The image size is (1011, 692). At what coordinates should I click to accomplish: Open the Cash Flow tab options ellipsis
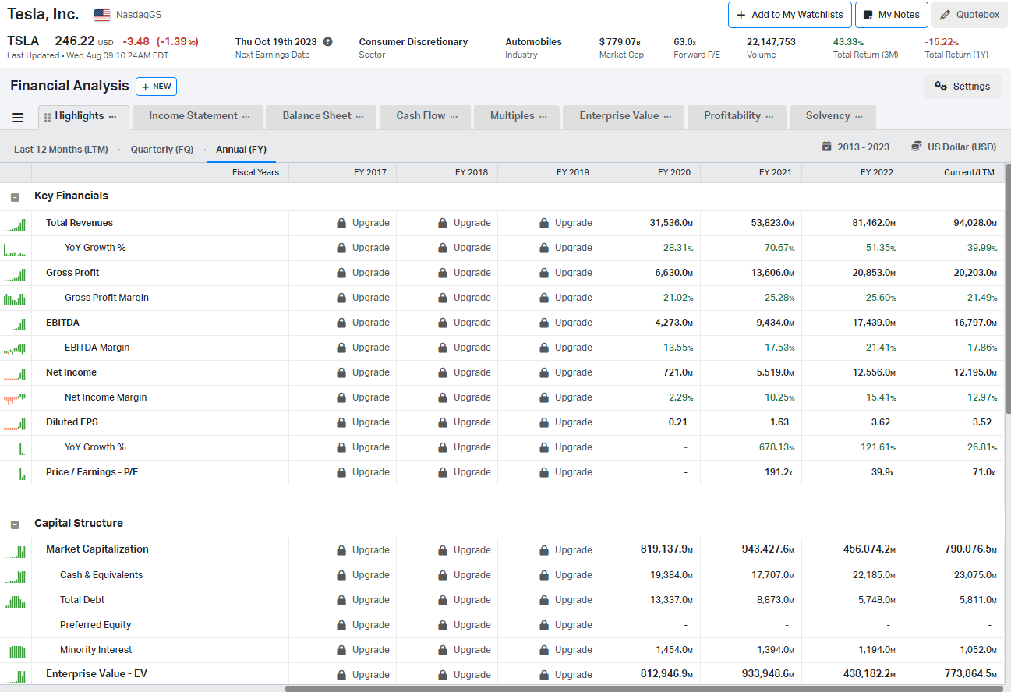click(454, 116)
